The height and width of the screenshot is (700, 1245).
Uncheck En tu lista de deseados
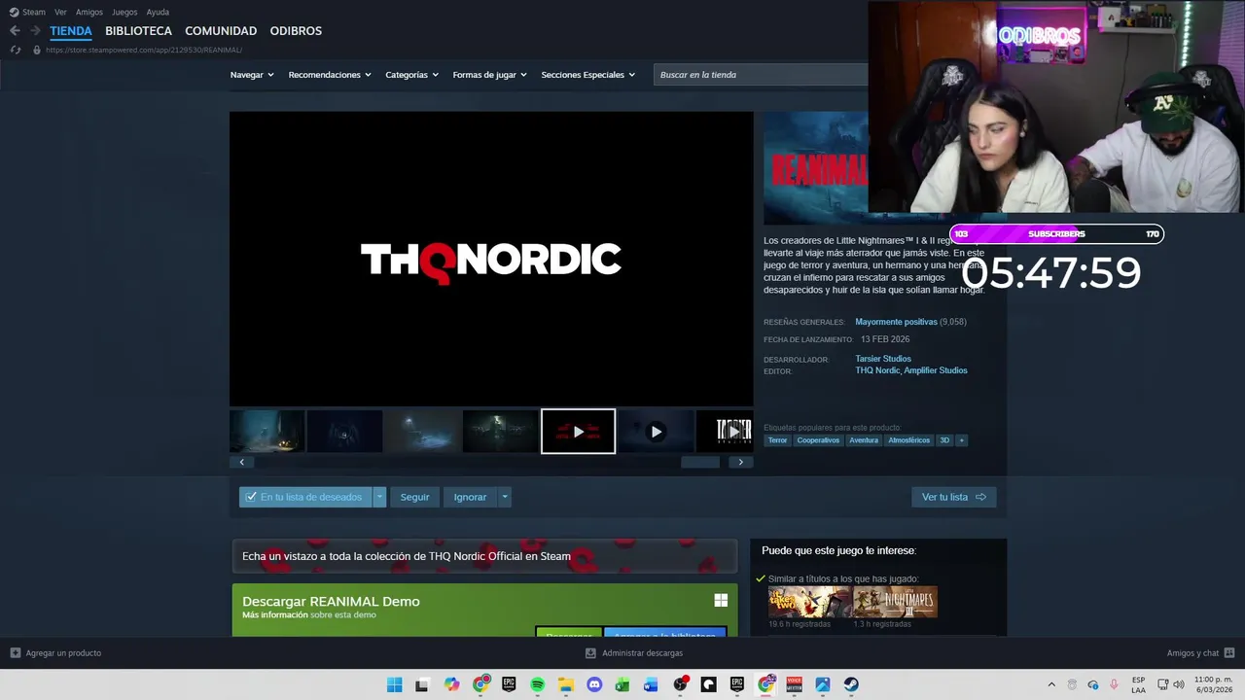click(305, 497)
